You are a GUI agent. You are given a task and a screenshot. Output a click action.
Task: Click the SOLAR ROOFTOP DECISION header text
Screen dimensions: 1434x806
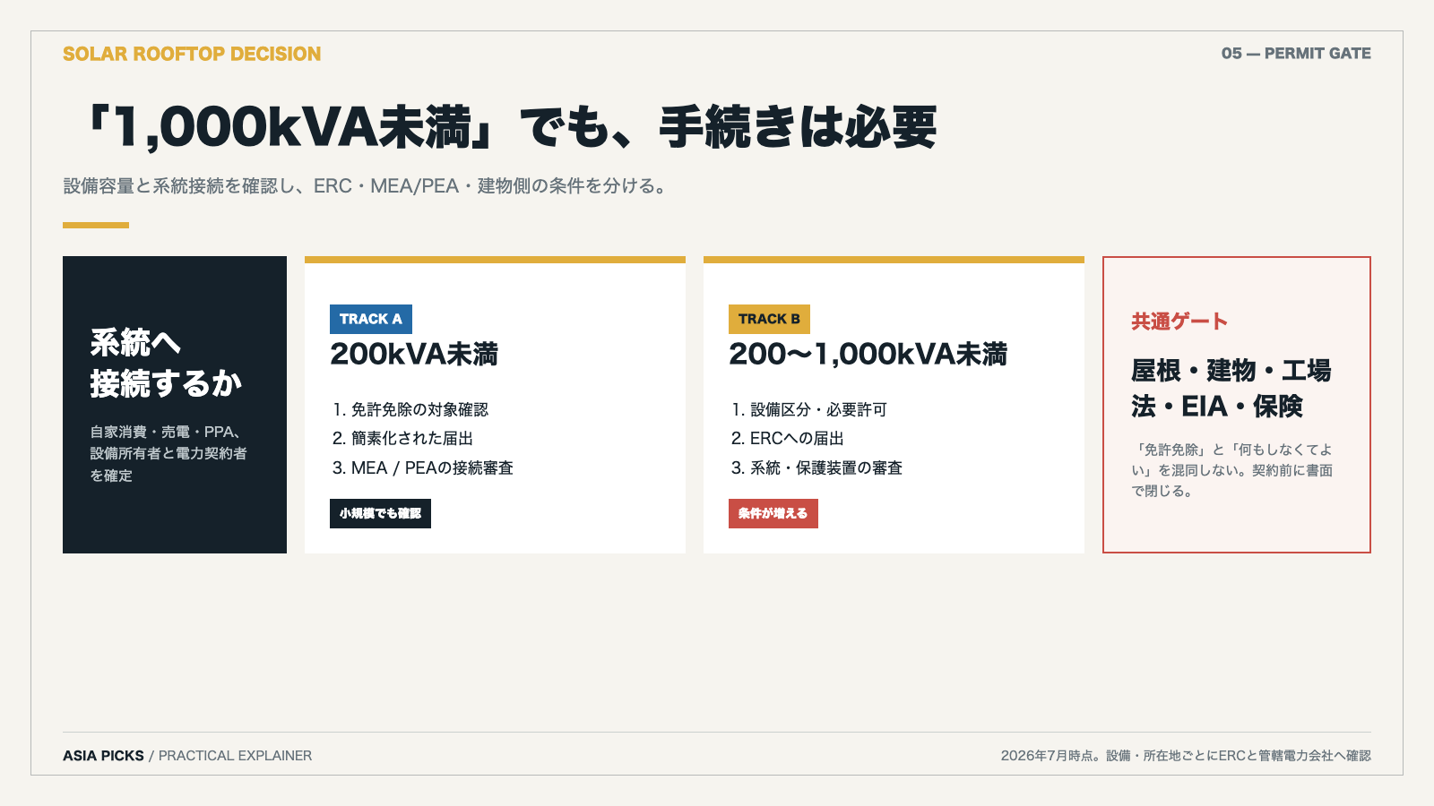192,54
